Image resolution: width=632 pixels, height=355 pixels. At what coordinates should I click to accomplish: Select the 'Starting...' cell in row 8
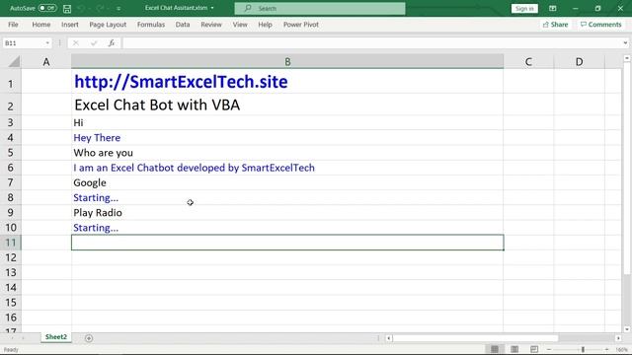coord(287,197)
